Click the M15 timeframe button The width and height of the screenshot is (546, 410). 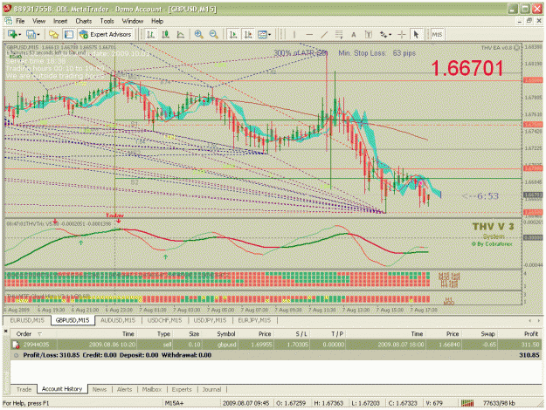point(437,34)
